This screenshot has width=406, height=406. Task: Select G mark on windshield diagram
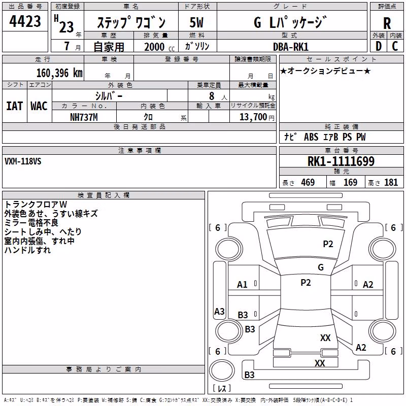(x=321, y=267)
